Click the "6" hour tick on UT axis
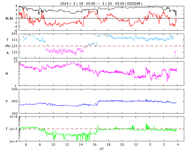The image size is (188, 151). point(26,145)
